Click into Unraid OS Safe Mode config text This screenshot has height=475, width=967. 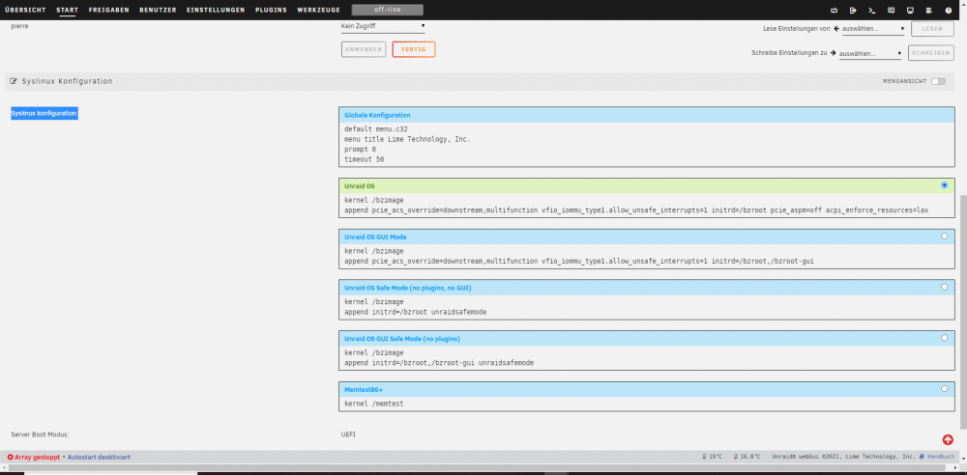(646, 307)
